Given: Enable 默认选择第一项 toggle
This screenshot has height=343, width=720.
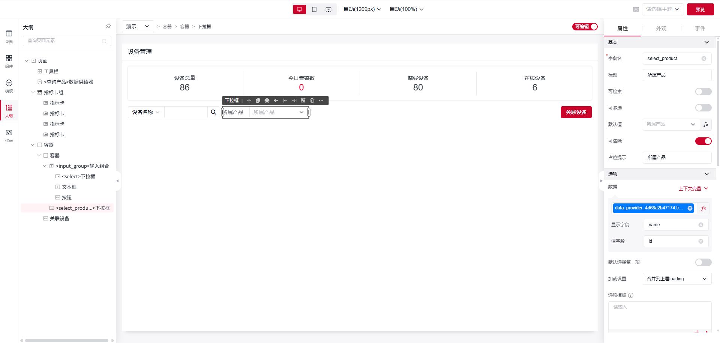Looking at the screenshot, I should (703, 262).
